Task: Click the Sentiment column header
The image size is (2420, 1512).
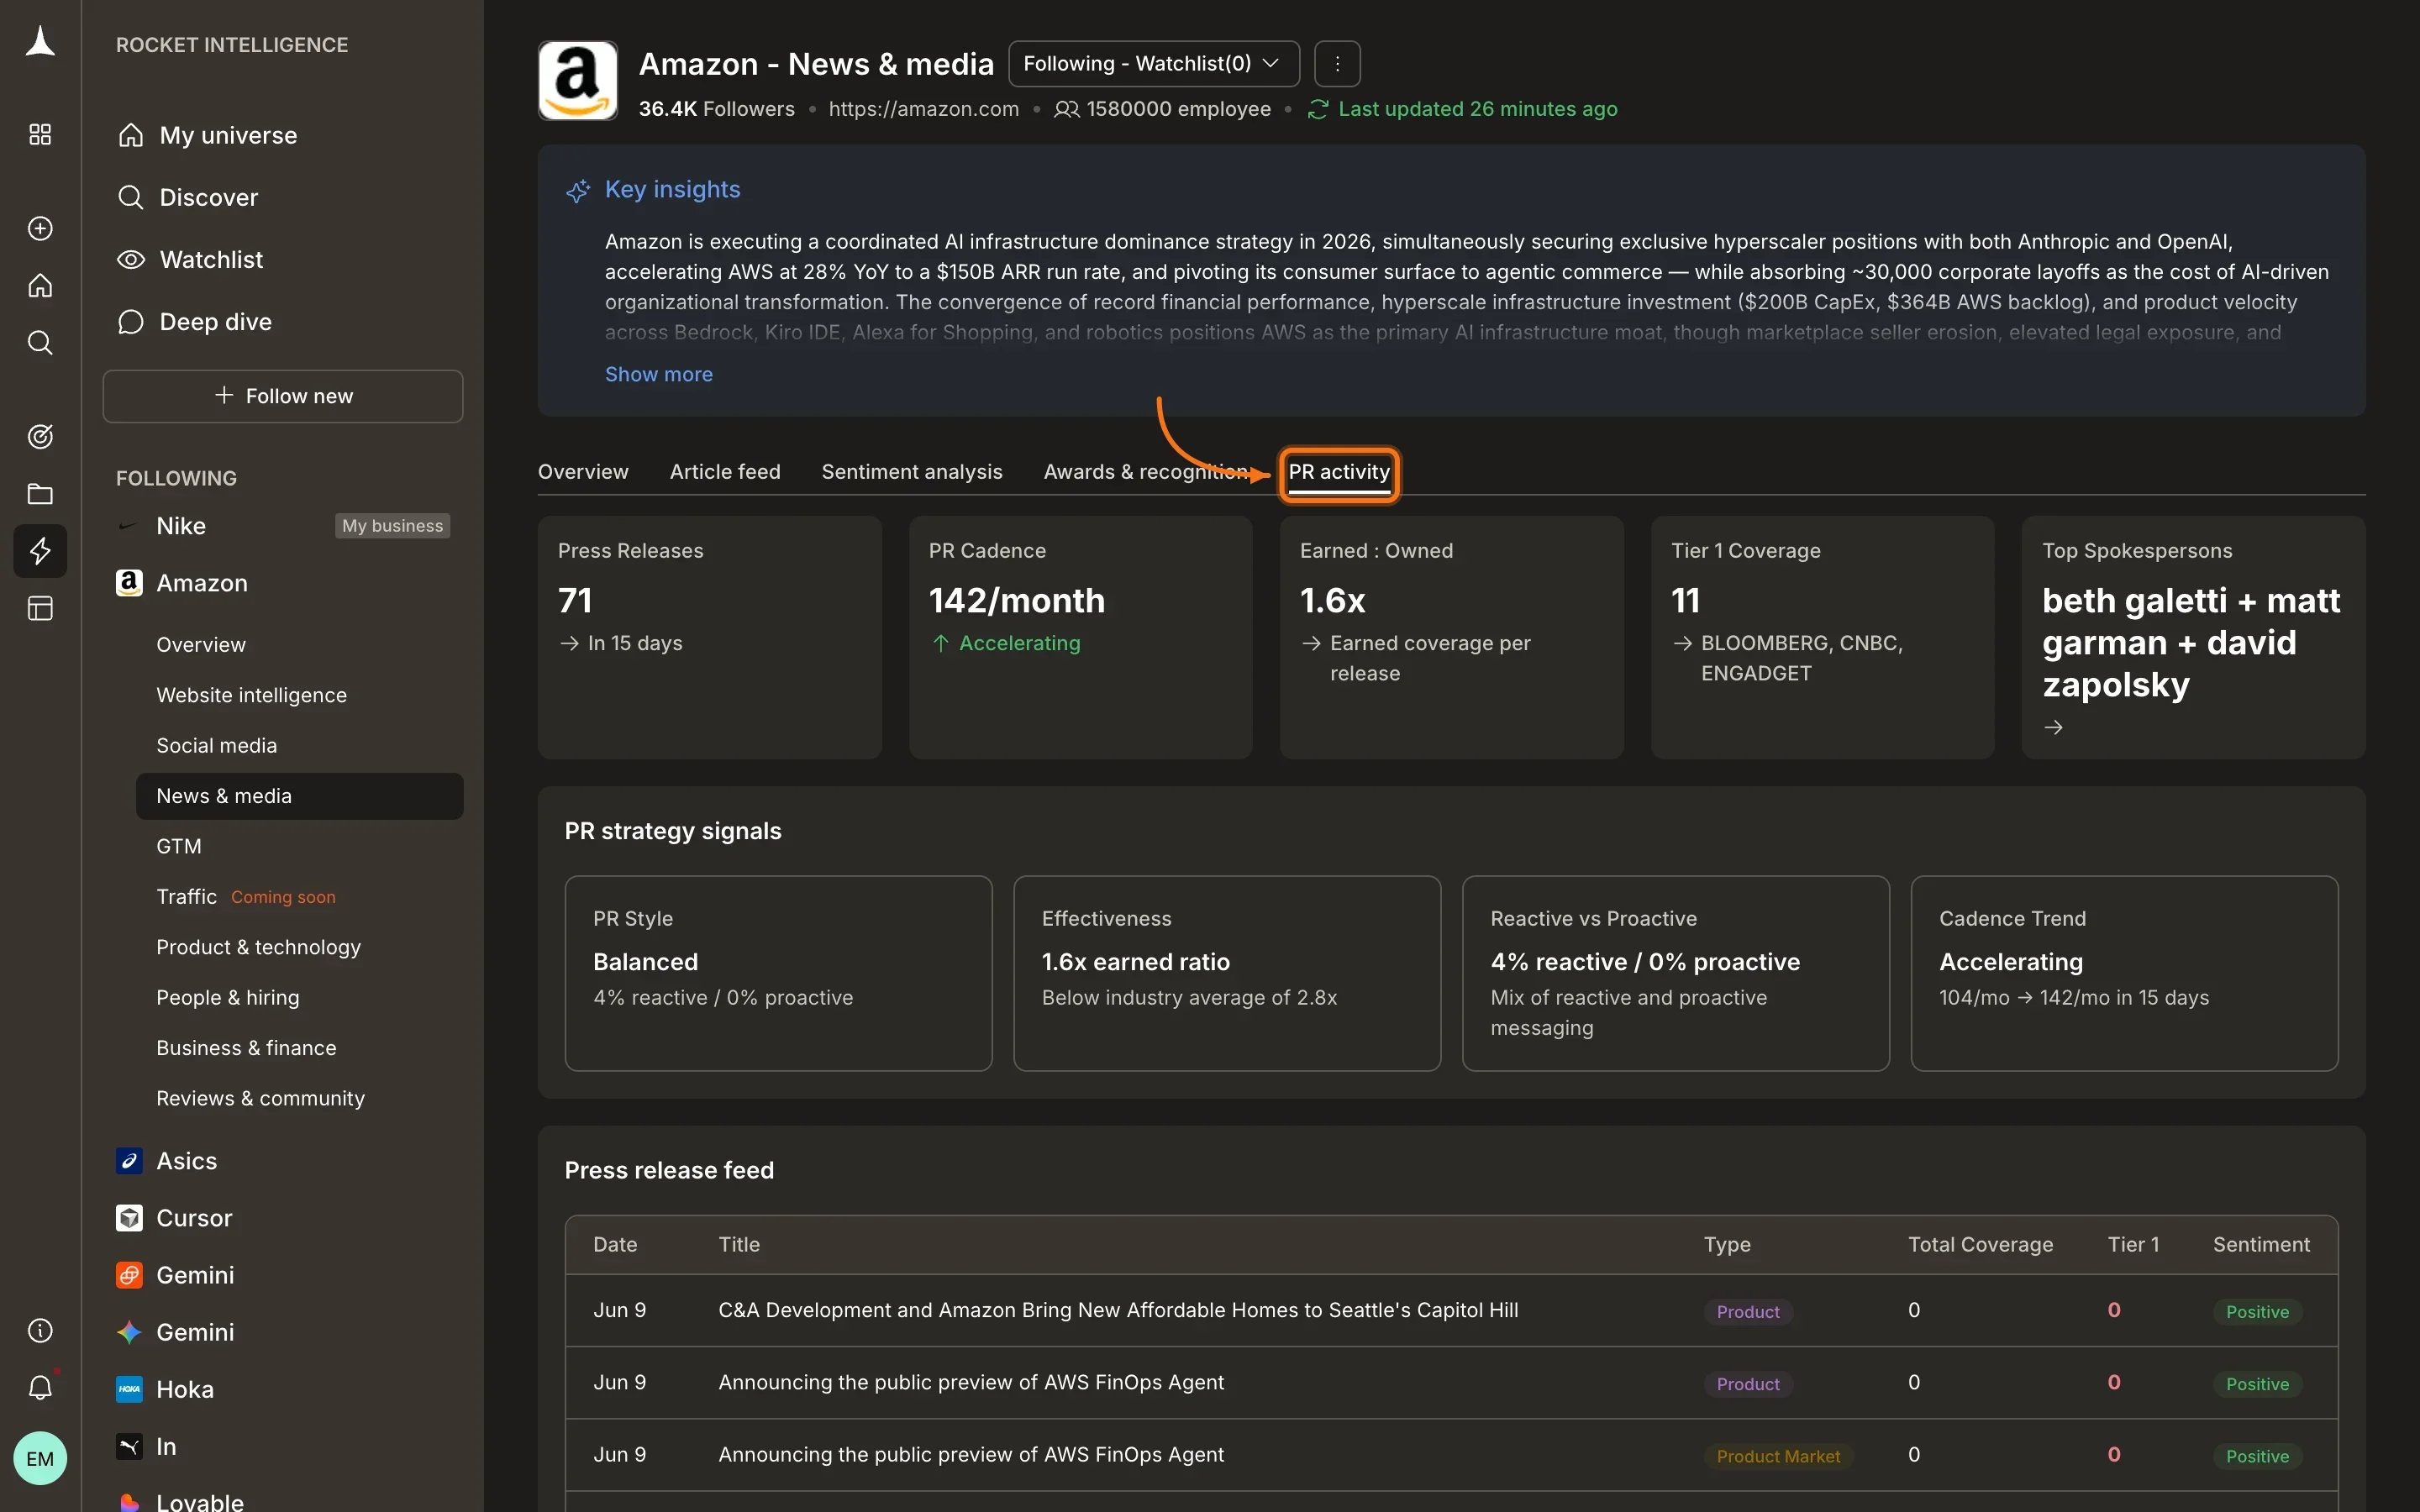Action: [x=2262, y=1245]
